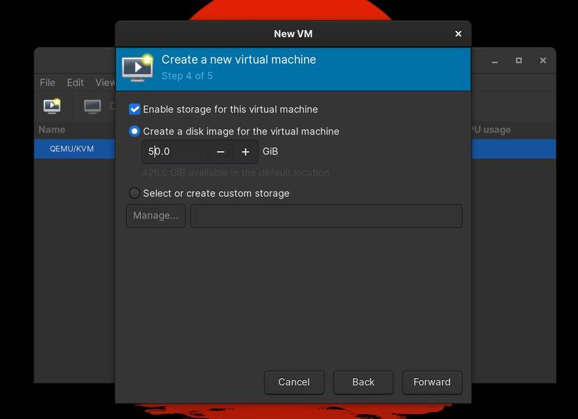Choose 'Select or create custom storage'
578x419 pixels.
coord(134,193)
